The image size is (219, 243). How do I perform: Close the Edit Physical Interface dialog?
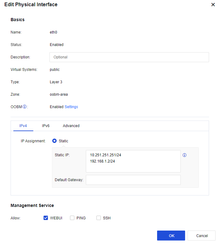pos(213,5)
